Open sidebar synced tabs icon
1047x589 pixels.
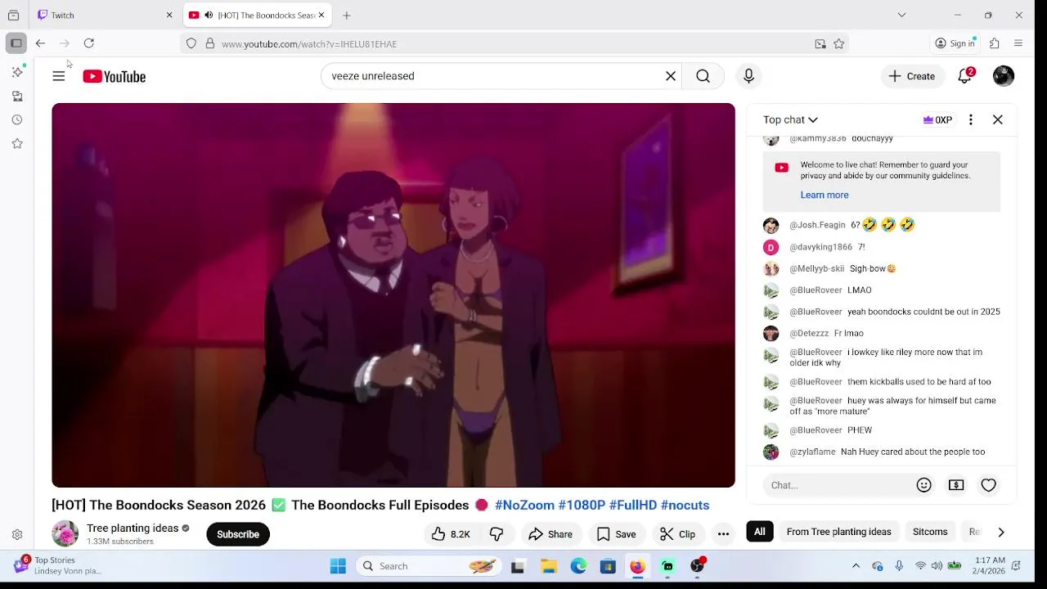pos(17,97)
